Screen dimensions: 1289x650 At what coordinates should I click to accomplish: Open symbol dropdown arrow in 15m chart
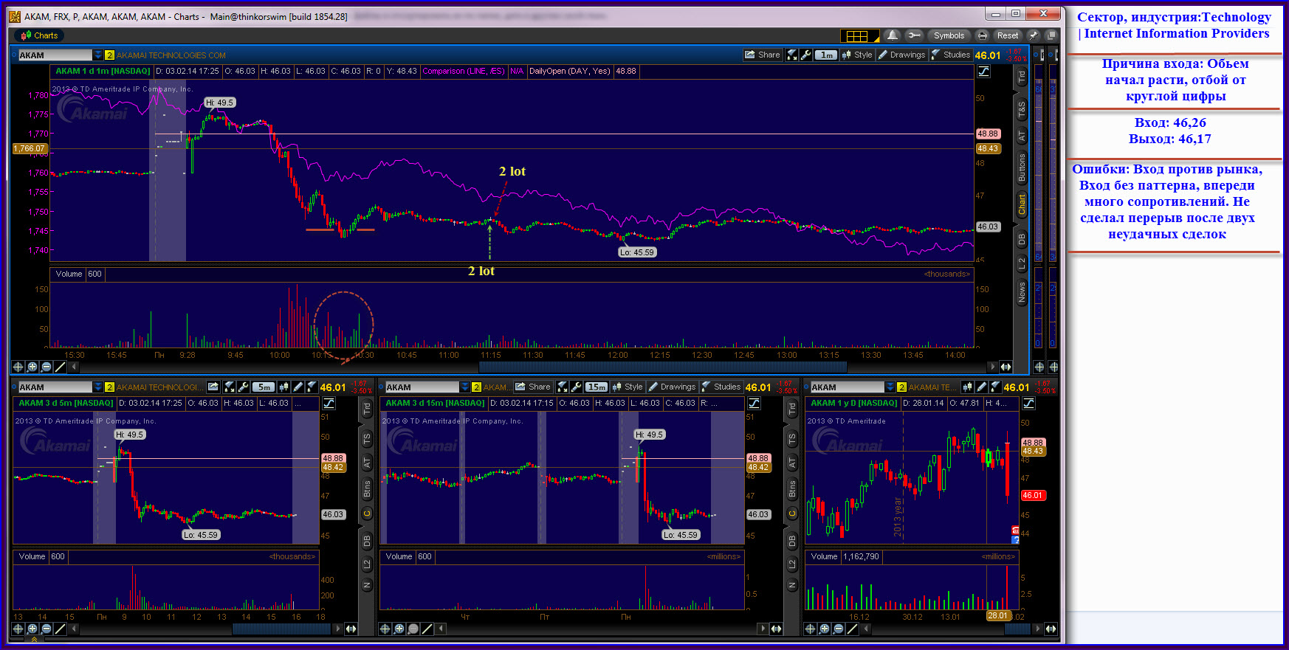(x=464, y=387)
